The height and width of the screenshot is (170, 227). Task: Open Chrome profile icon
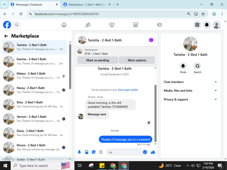214,14
